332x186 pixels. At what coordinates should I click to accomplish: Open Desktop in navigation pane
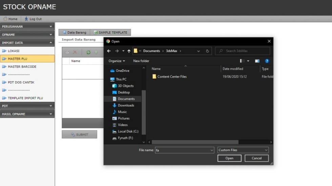point(121,92)
